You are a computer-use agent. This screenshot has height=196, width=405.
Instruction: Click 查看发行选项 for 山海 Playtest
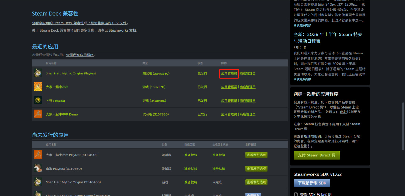(x=256, y=168)
